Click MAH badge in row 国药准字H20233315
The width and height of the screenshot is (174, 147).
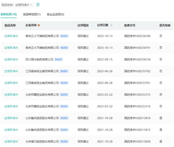click(x=64, y=95)
